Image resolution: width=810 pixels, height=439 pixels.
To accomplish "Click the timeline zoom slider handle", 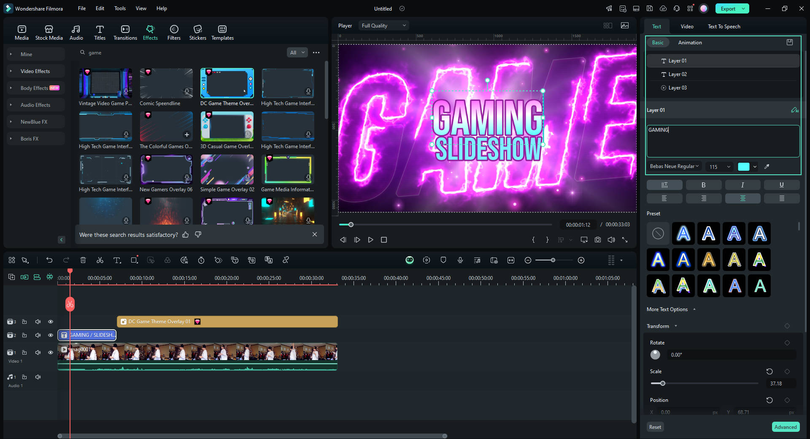I will click(553, 260).
